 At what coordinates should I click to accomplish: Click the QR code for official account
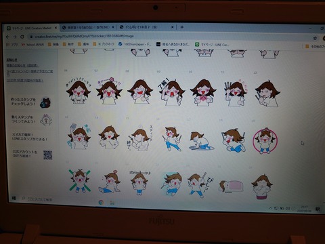point(48,155)
